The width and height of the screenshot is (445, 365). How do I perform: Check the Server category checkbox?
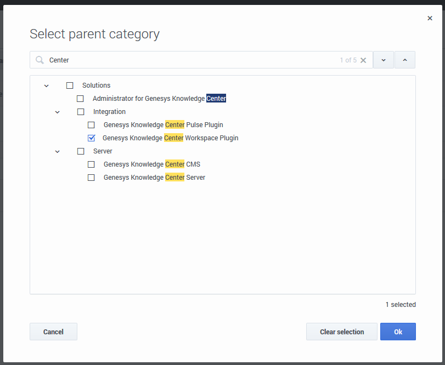[81, 151]
